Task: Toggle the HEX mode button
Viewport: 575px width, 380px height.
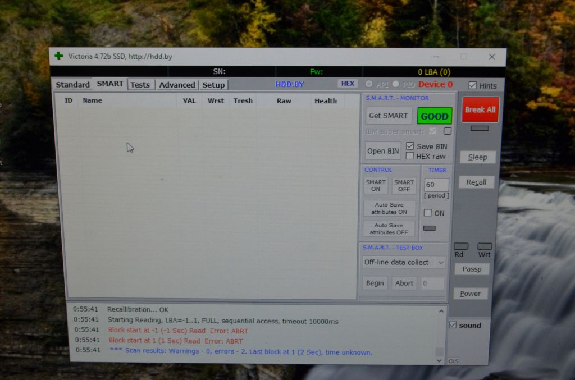Action: pyautogui.click(x=347, y=84)
